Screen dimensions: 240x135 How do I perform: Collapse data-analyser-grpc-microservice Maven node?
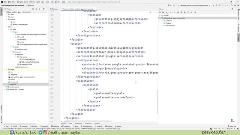click(160, 18)
